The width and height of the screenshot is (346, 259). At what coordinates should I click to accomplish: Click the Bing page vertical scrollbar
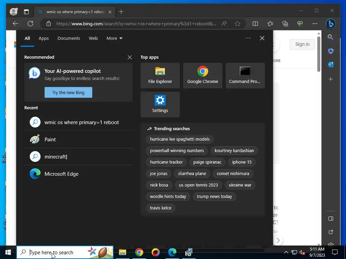[x=319, y=54]
